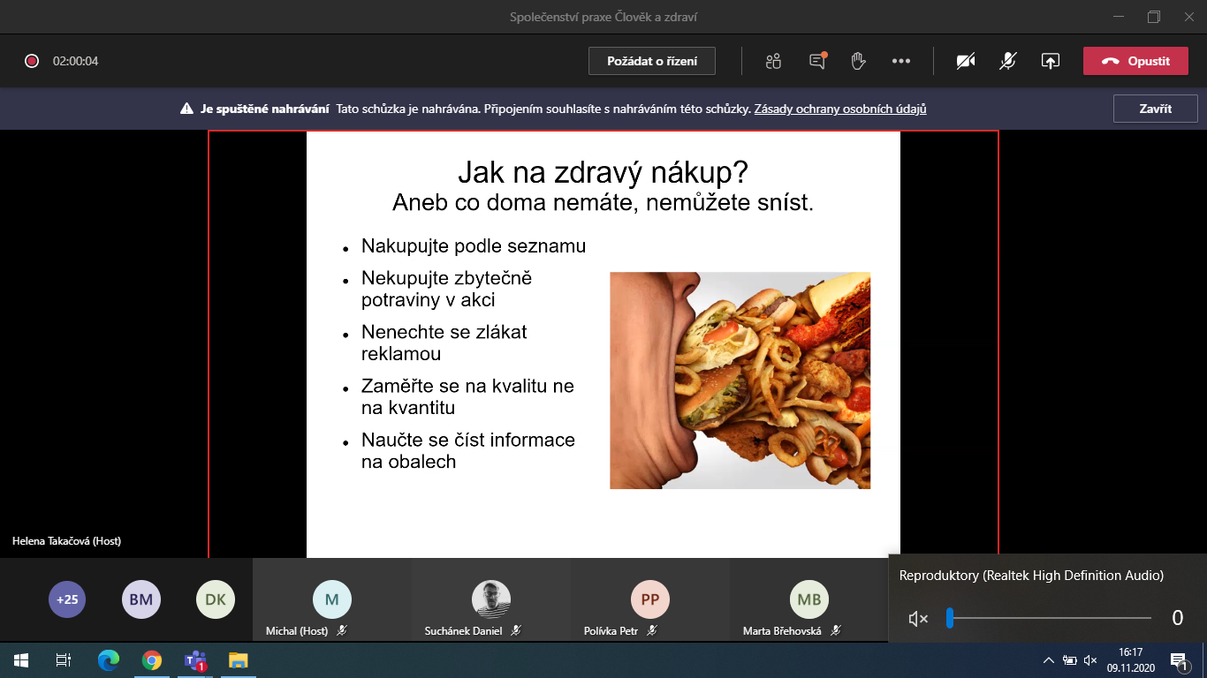
Task: Toggle the speaker mute in the volume flyout
Action: tap(918, 619)
